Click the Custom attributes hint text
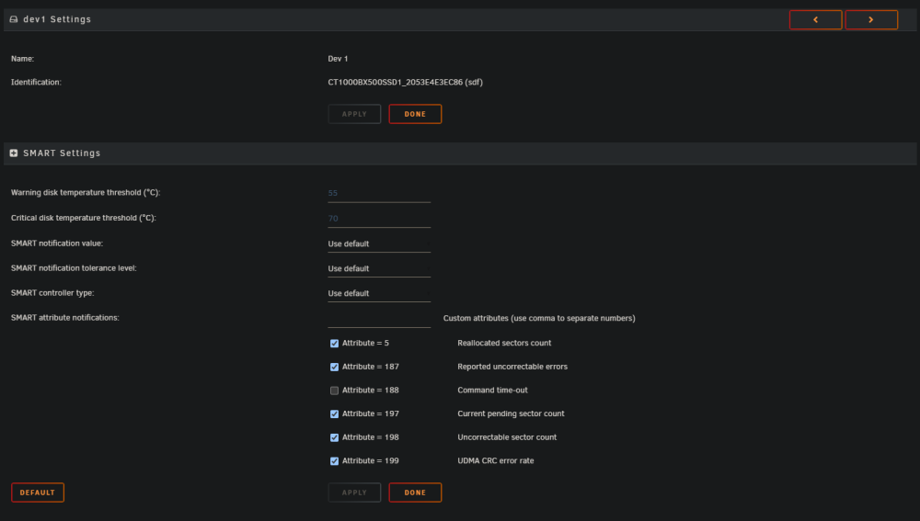 point(539,318)
